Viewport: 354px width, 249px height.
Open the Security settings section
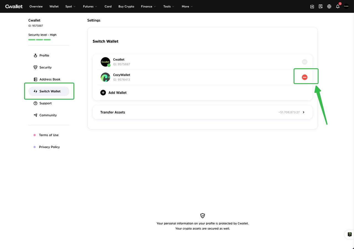click(45, 68)
